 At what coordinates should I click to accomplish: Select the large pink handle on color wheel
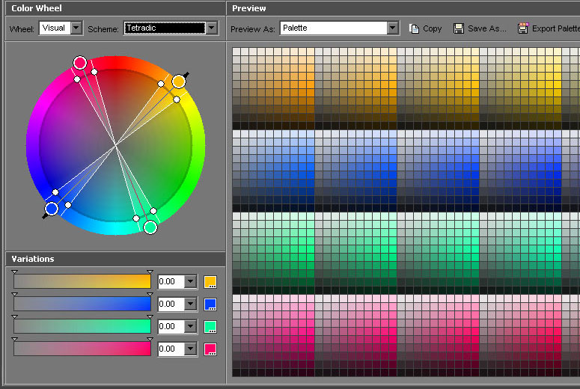point(80,63)
